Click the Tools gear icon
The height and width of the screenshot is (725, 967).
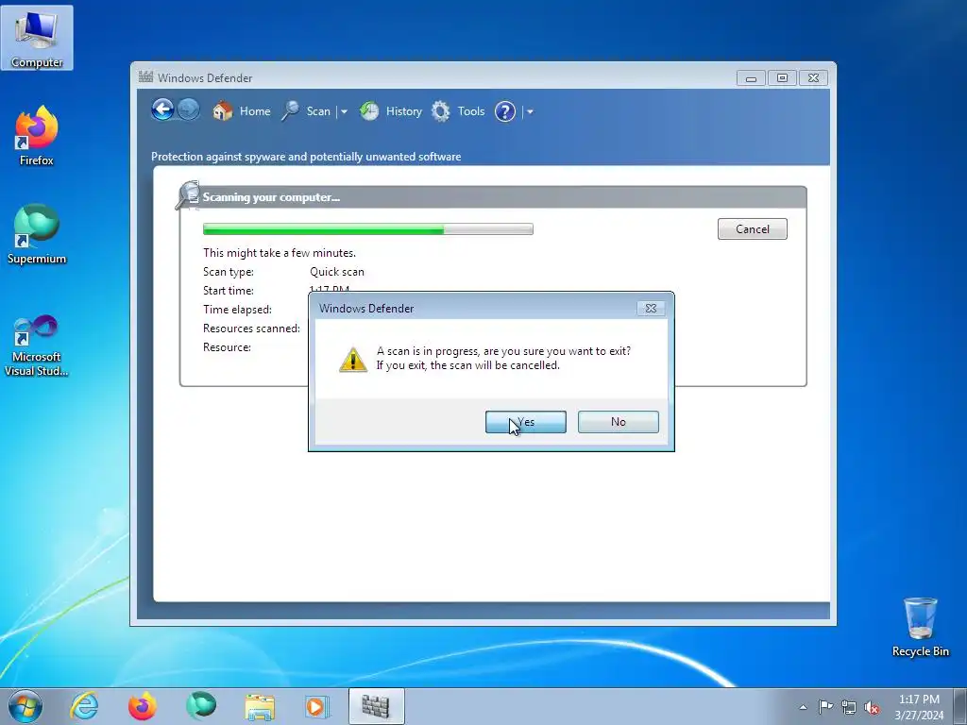(440, 111)
